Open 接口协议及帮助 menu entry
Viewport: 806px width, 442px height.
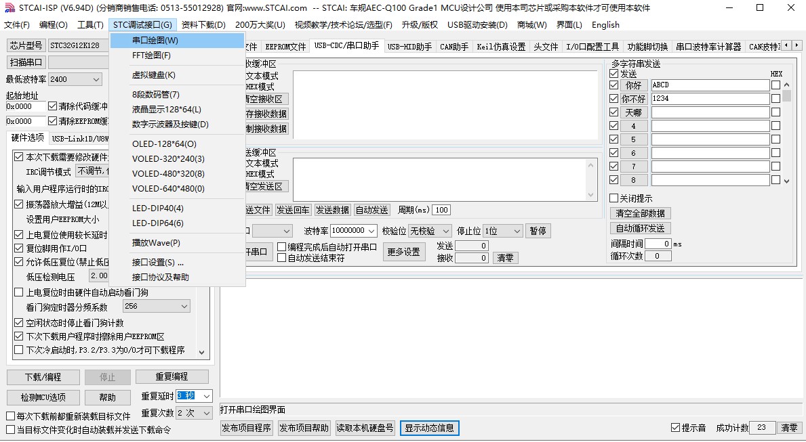[177, 278]
